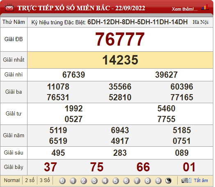
Task: Select digit filter ball 3
Action: point(94,181)
